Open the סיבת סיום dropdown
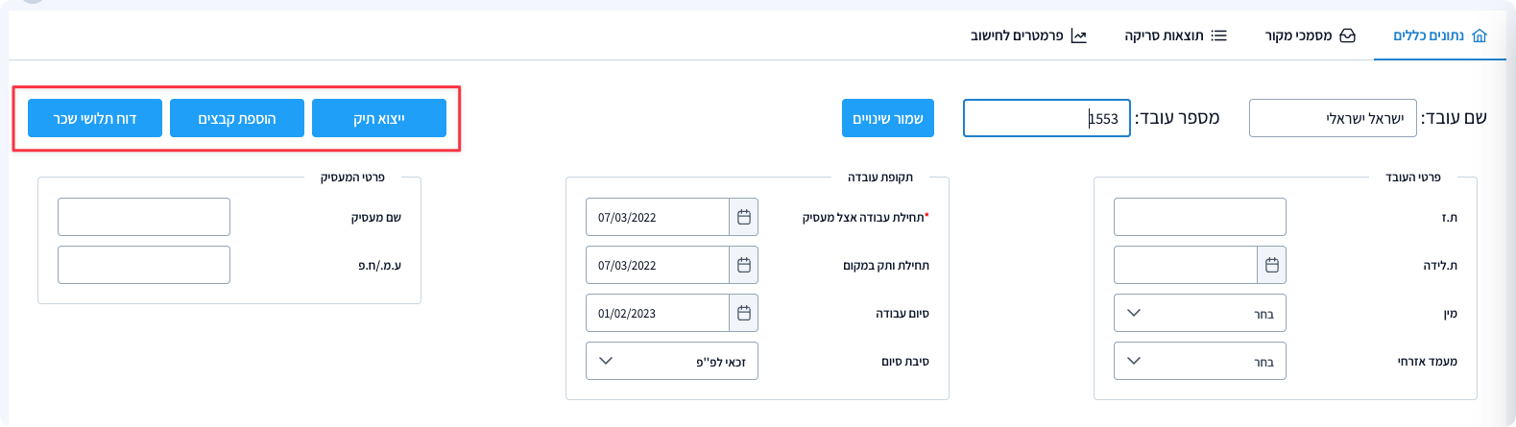The width and height of the screenshot is (1516, 427). pyautogui.click(x=672, y=362)
